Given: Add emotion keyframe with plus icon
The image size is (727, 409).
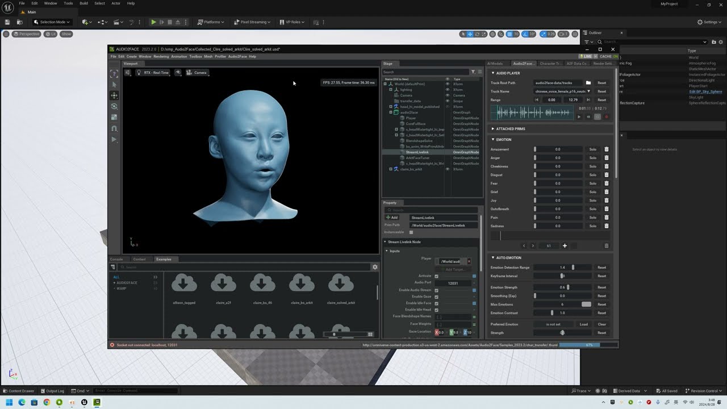Looking at the screenshot, I should click(565, 246).
